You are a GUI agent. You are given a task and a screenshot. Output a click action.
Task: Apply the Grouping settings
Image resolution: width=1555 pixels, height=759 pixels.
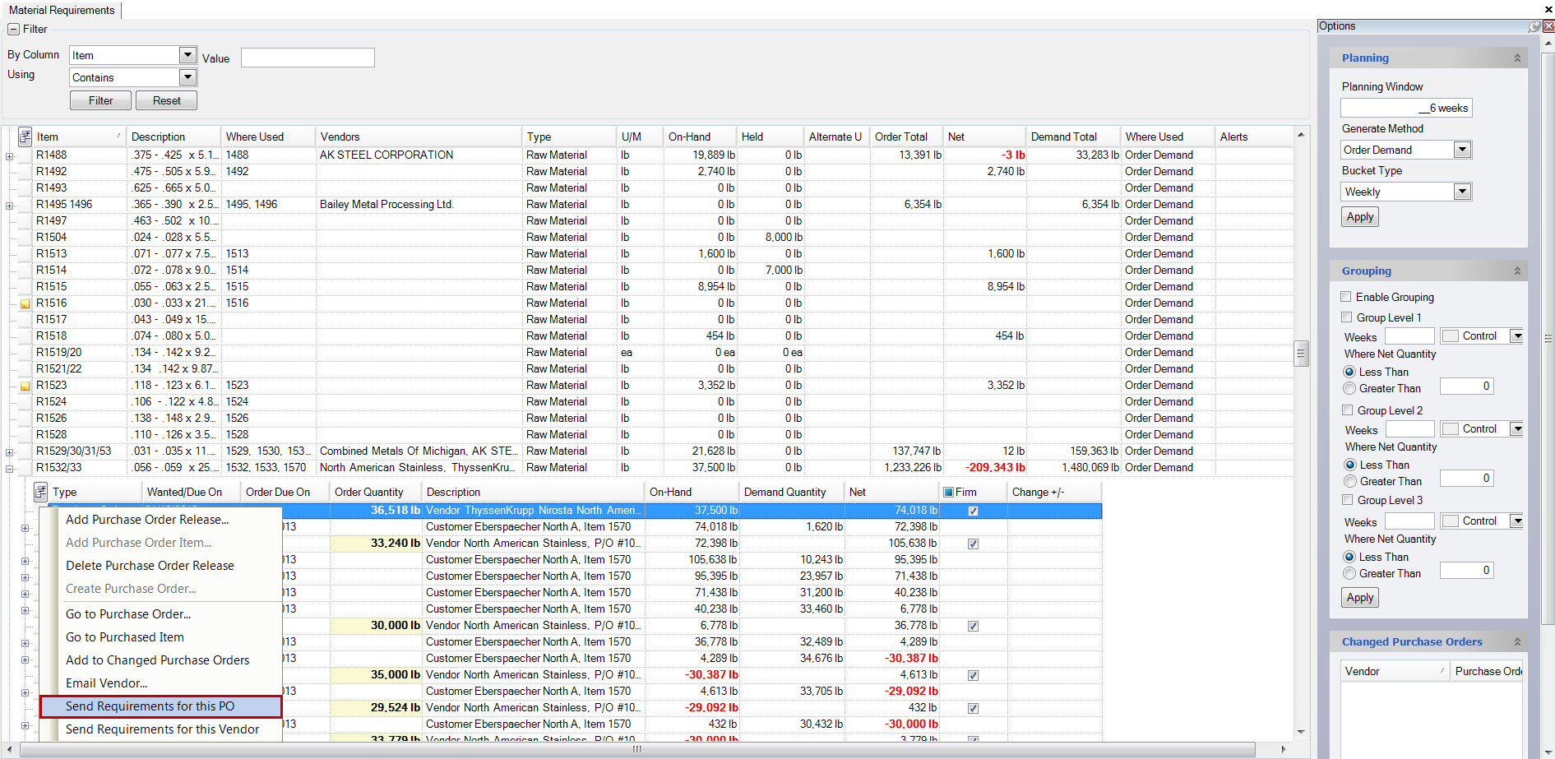(1360, 598)
